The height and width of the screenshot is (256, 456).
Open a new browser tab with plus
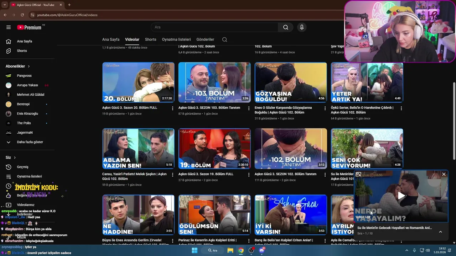pyautogui.click(x=69, y=5)
